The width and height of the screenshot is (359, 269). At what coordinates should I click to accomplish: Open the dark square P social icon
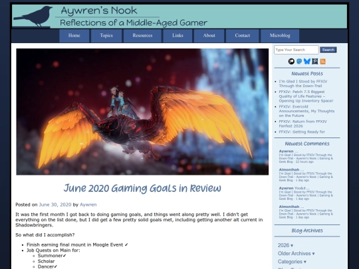[x=315, y=61]
